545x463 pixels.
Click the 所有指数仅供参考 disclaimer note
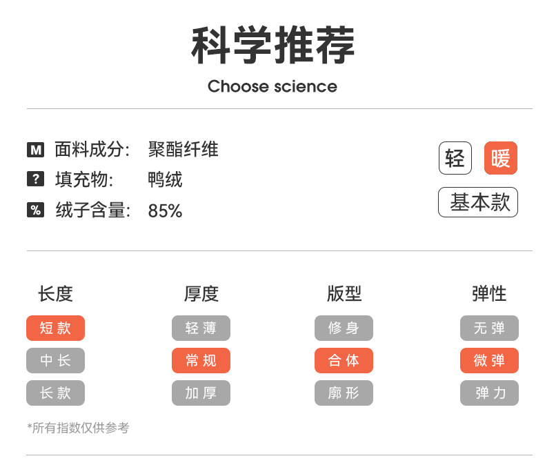click(x=78, y=428)
